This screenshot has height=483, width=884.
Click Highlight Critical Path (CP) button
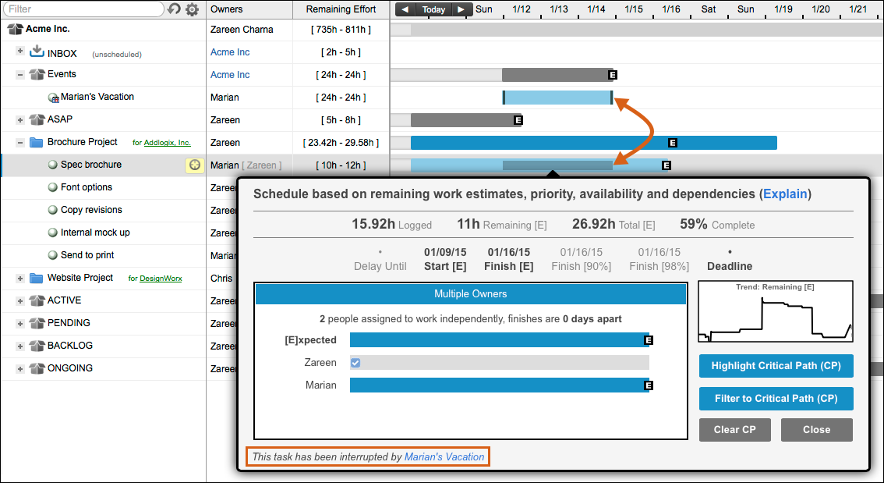click(776, 366)
